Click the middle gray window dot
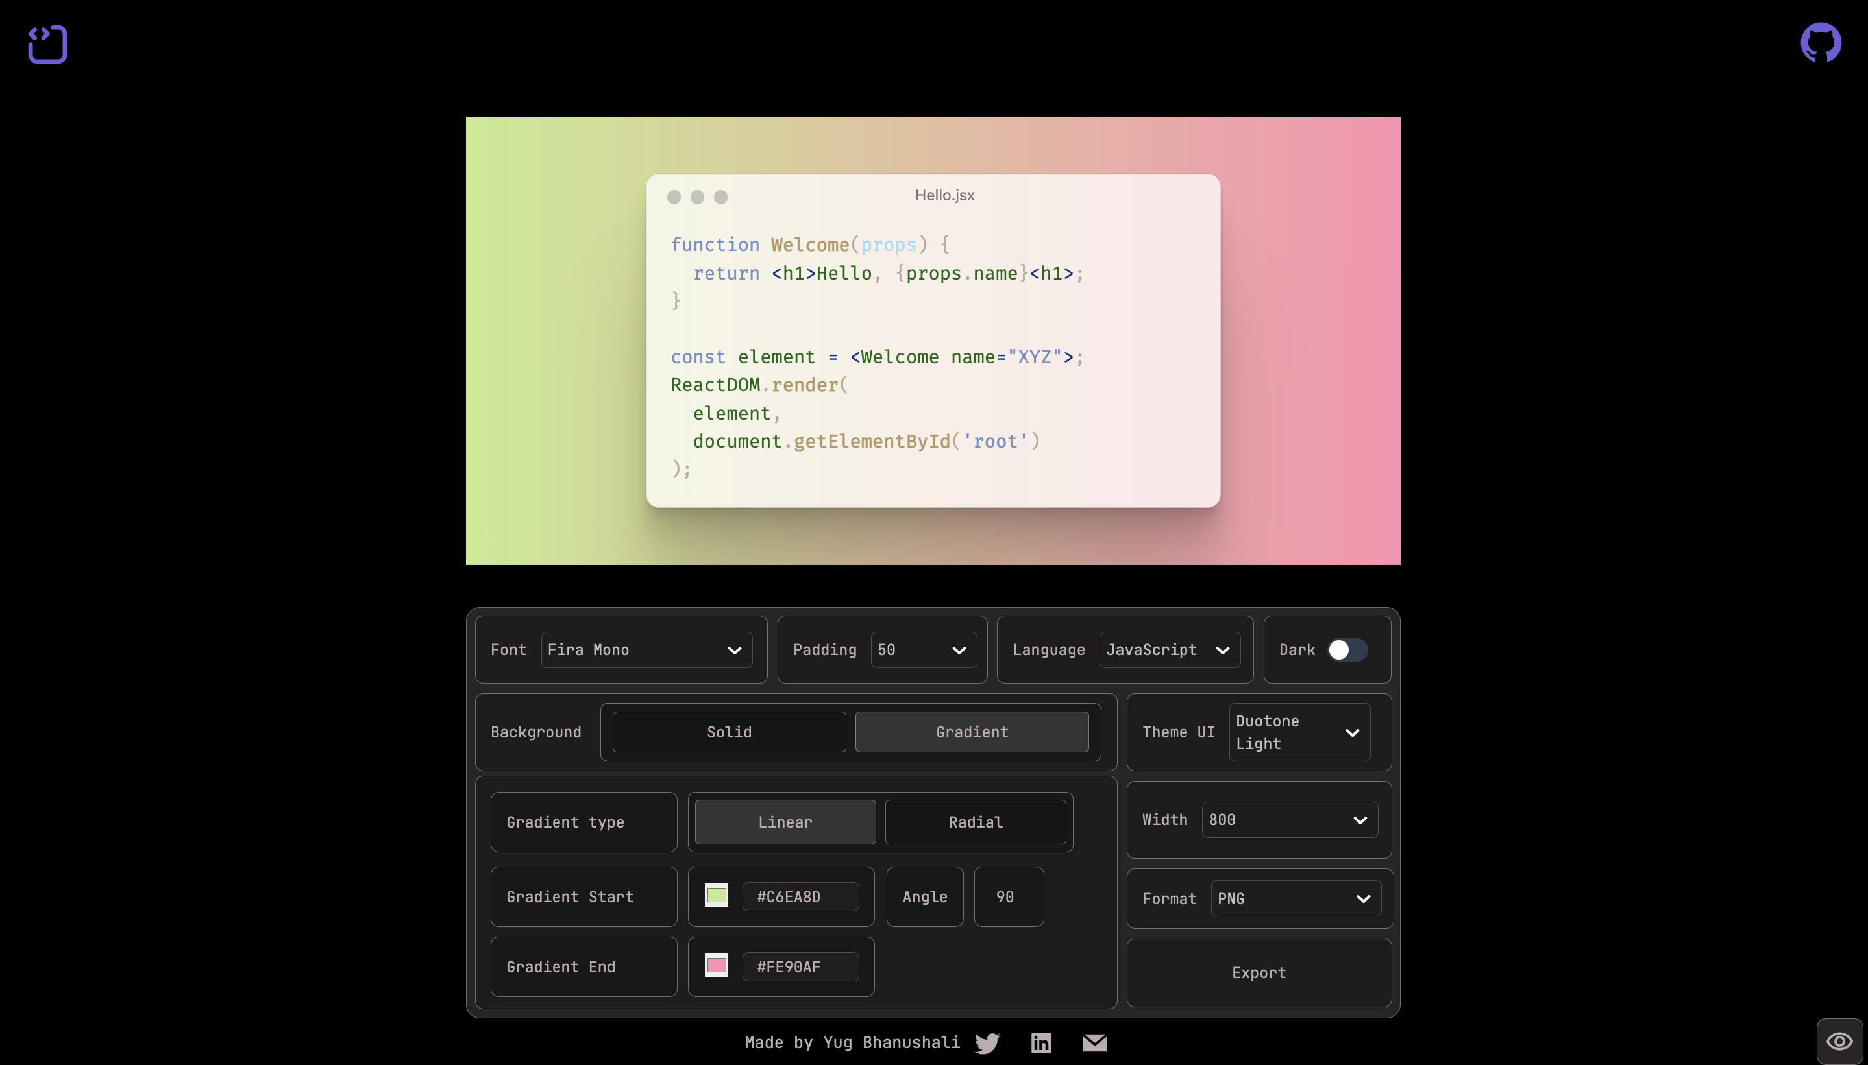This screenshot has height=1065, width=1868. click(x=698, y=197)
